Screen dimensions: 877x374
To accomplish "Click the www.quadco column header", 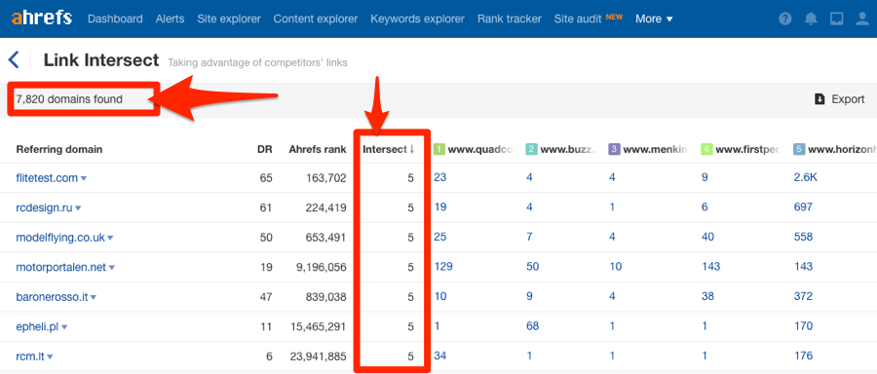I will (480, 149).
